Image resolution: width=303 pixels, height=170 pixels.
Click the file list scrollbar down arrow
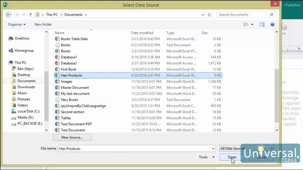click(x=276, y=130)
